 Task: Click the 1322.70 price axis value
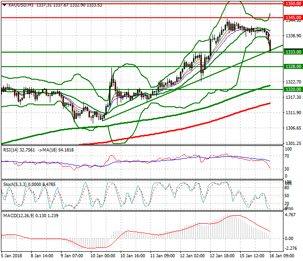293,82
